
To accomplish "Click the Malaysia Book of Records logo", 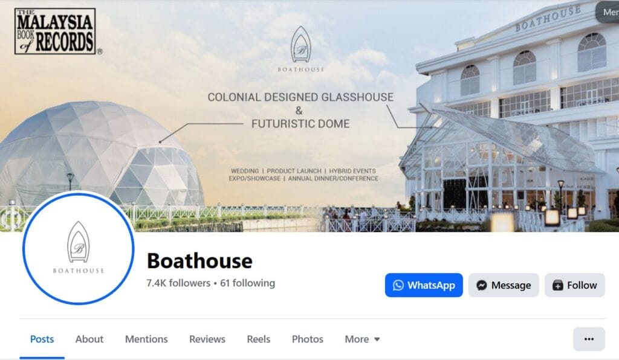I will tap(55, 31).
